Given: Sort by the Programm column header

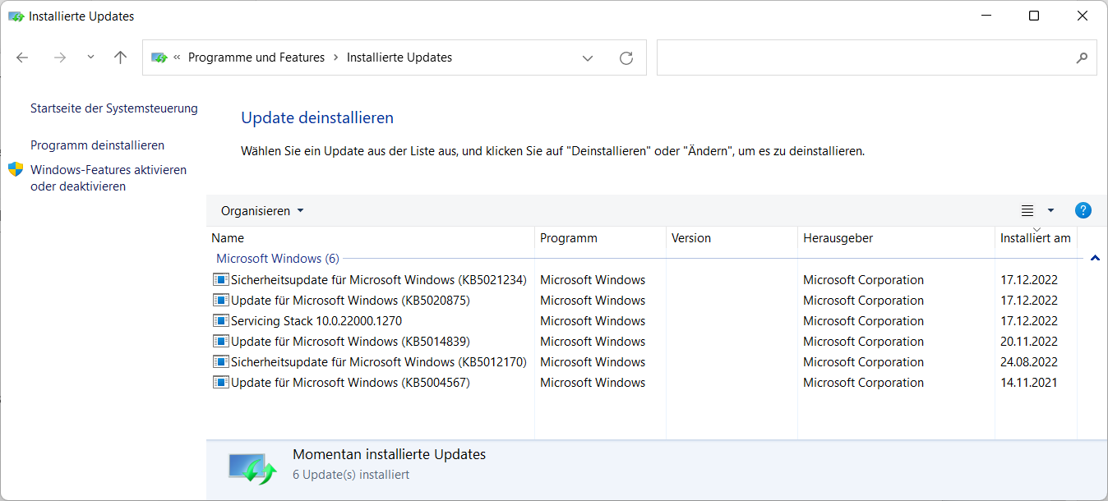Looking at the screenshot, I should 600,238.
